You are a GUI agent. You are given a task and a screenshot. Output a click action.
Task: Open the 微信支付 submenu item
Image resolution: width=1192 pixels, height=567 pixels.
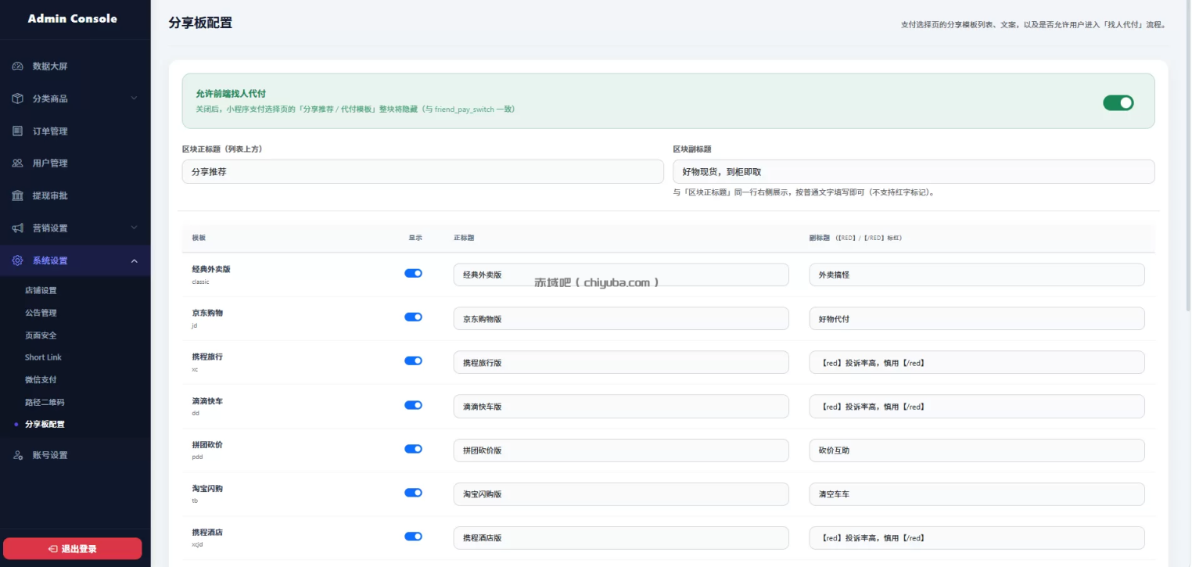[41, 379]
